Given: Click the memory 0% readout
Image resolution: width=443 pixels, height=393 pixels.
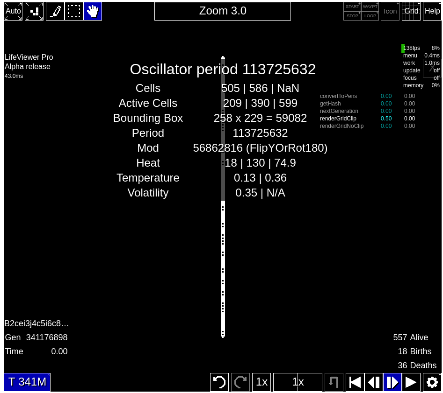Looking at the screenshot, I should [x=421, y=85].
